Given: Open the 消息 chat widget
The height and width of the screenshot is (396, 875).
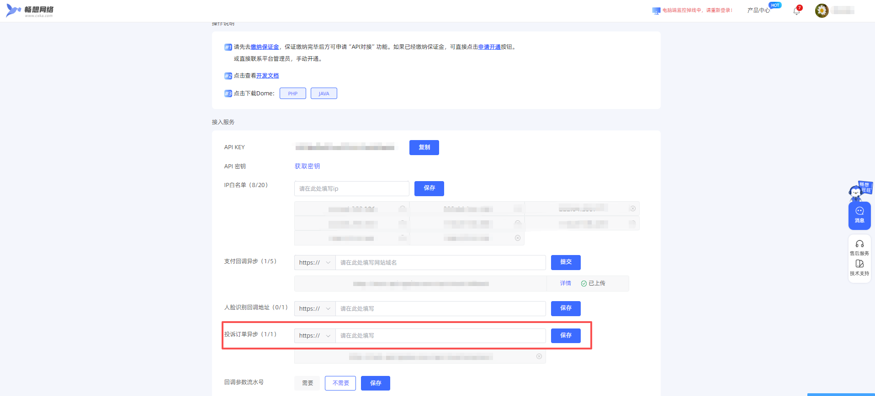Looking at the screenshot, I should tap(859, 215).
